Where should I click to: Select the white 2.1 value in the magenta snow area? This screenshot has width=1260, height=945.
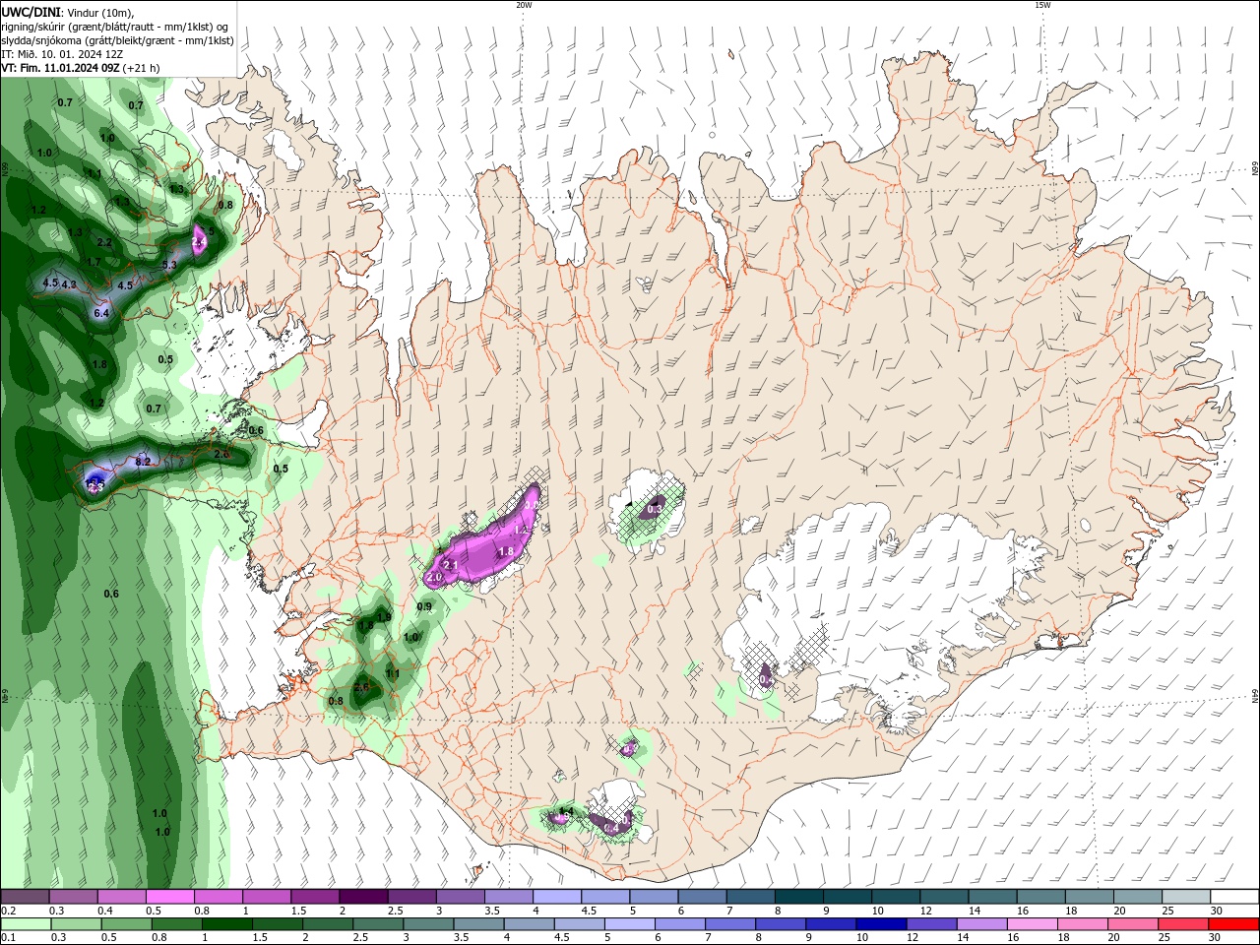449,565
